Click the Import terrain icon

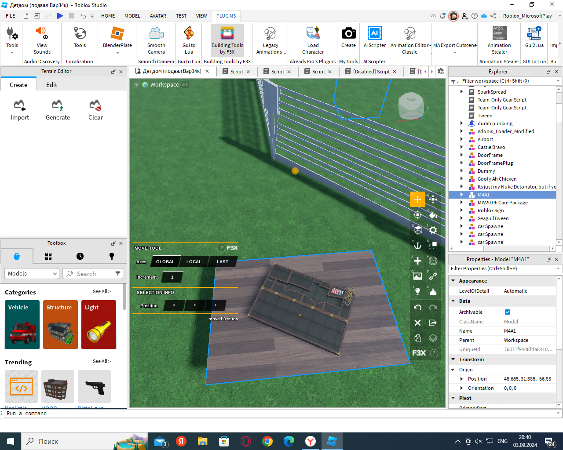(x=20, y=110)
